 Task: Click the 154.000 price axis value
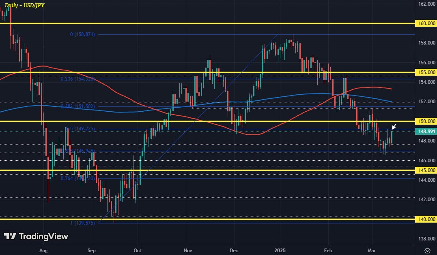427,82
